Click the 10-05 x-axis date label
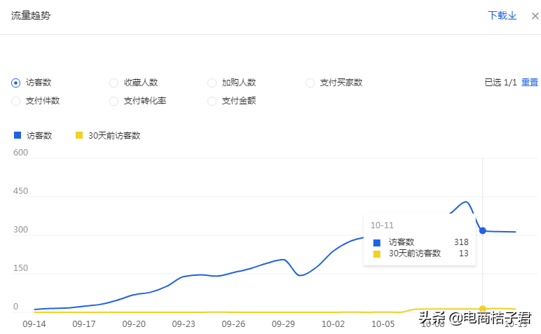Image resolution: width=541 pixels, height=334 pixels. pos(383,324)
